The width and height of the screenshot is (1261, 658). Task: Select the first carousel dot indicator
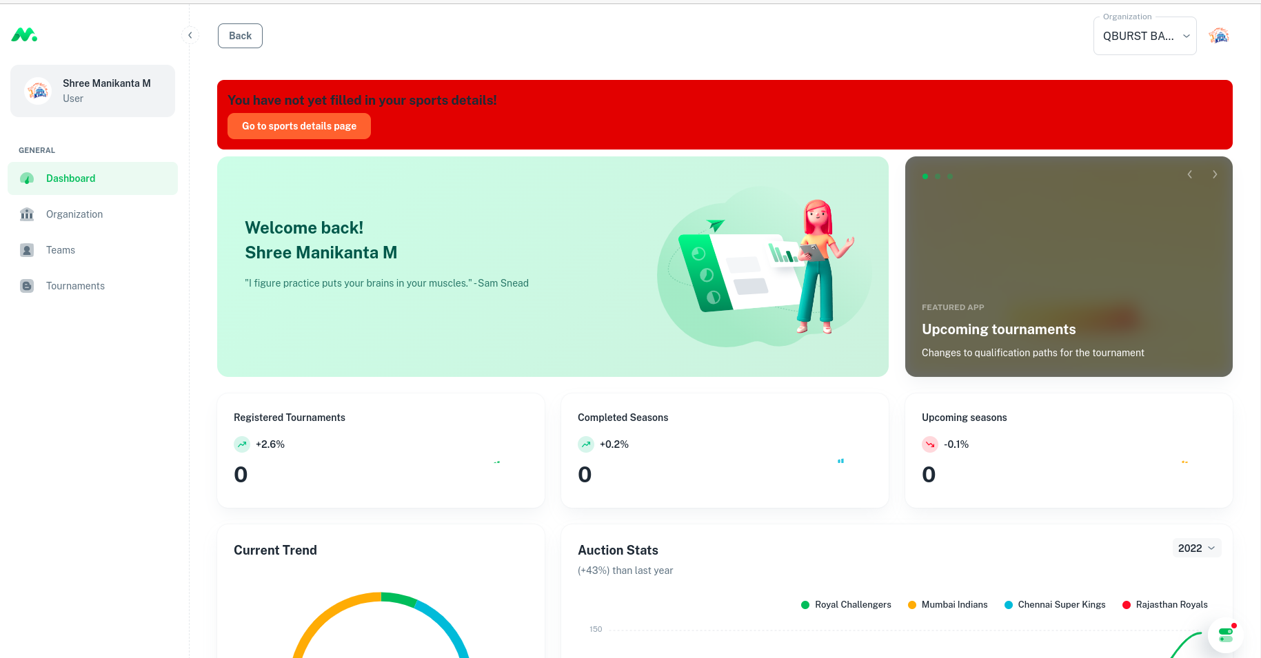(925, 176)
